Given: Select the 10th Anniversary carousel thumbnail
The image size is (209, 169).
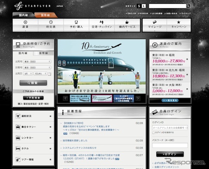Looking at the screenshot, I should [102, 99].
